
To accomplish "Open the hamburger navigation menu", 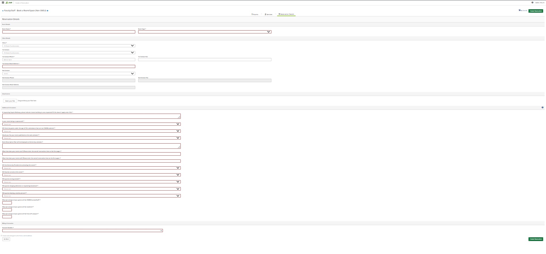I will (3, 3).
